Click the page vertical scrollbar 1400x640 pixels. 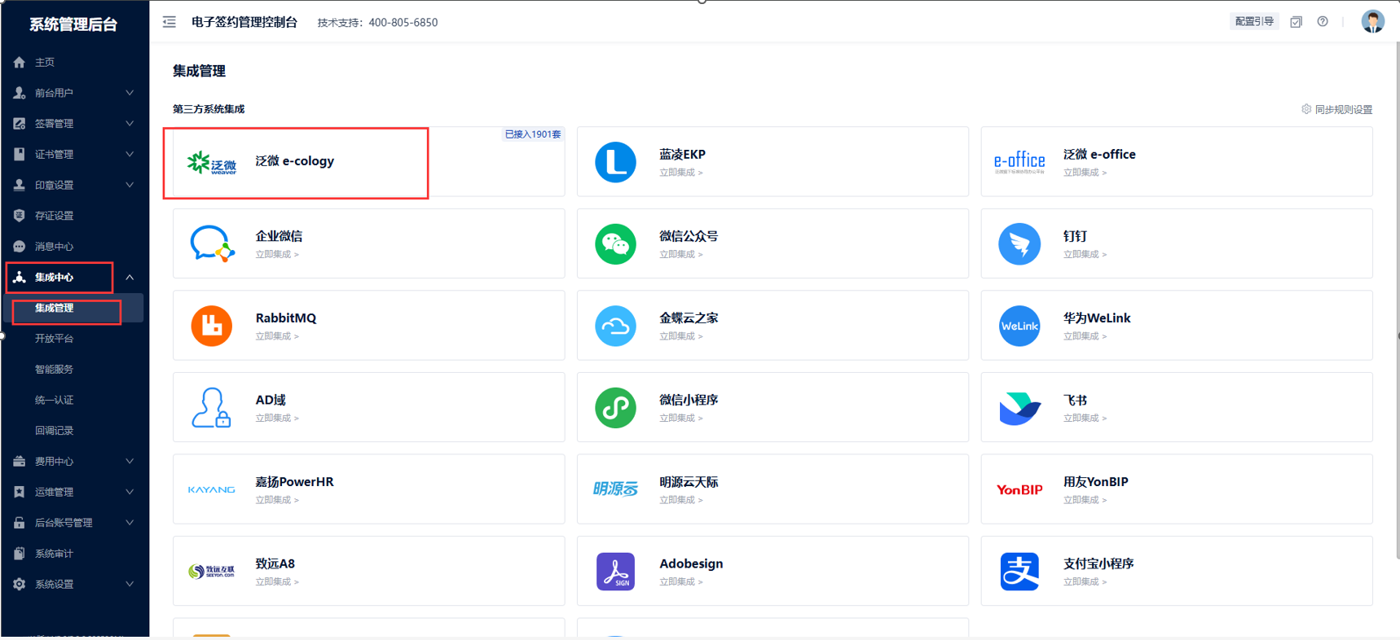pyautogui.click(x=1397, y=301)
